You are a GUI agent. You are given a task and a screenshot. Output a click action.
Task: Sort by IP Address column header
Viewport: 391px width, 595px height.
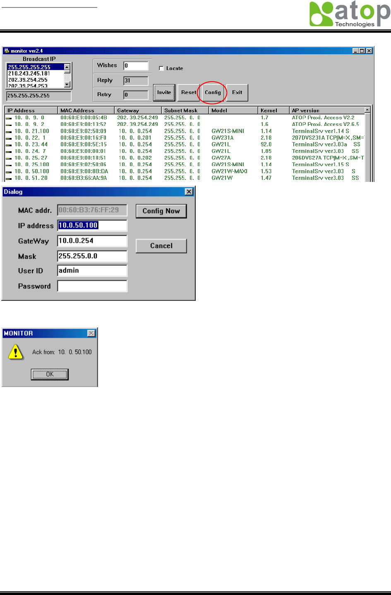(x=31, y=110)
